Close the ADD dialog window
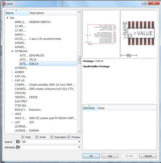The width and height of the screenshot is (161, 163). 154,3
